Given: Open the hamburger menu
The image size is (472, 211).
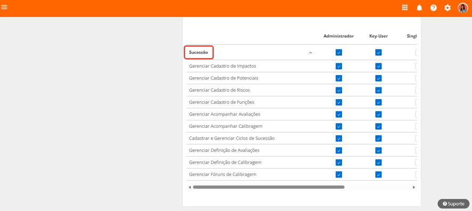Looking at the screenshot, I should click(4, 7).
